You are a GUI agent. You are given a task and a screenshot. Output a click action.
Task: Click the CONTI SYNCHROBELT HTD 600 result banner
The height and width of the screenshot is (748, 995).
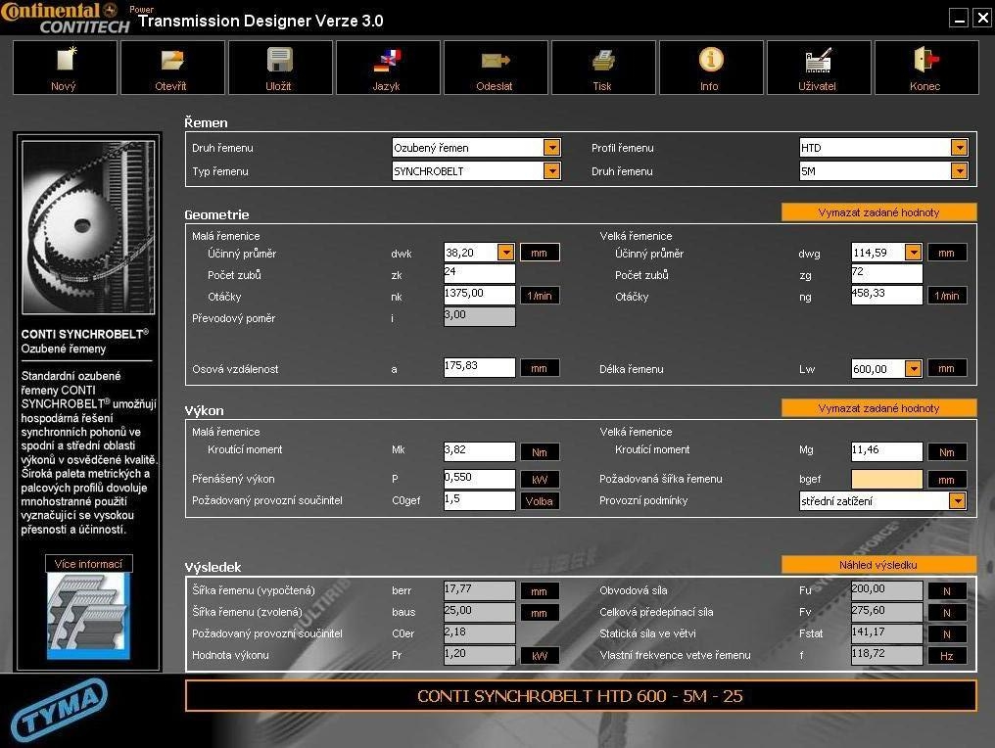(x=581, y=696)
